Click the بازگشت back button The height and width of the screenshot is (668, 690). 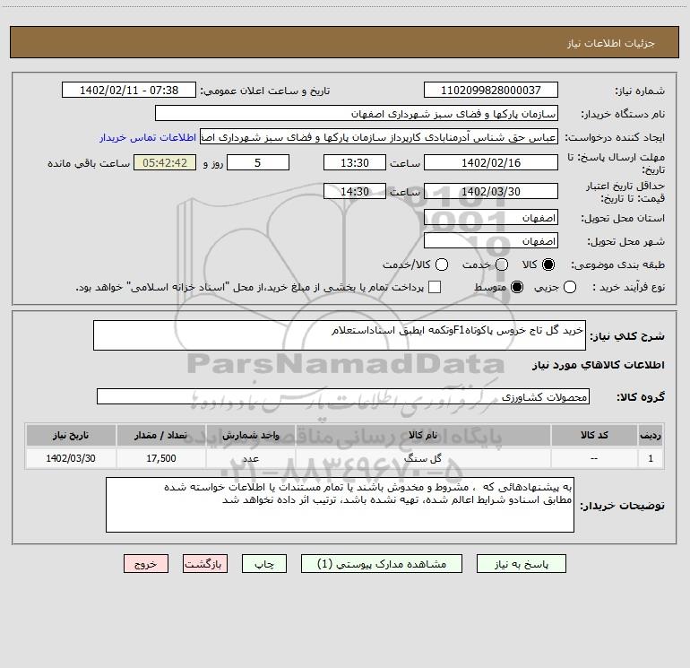(205, 564)
